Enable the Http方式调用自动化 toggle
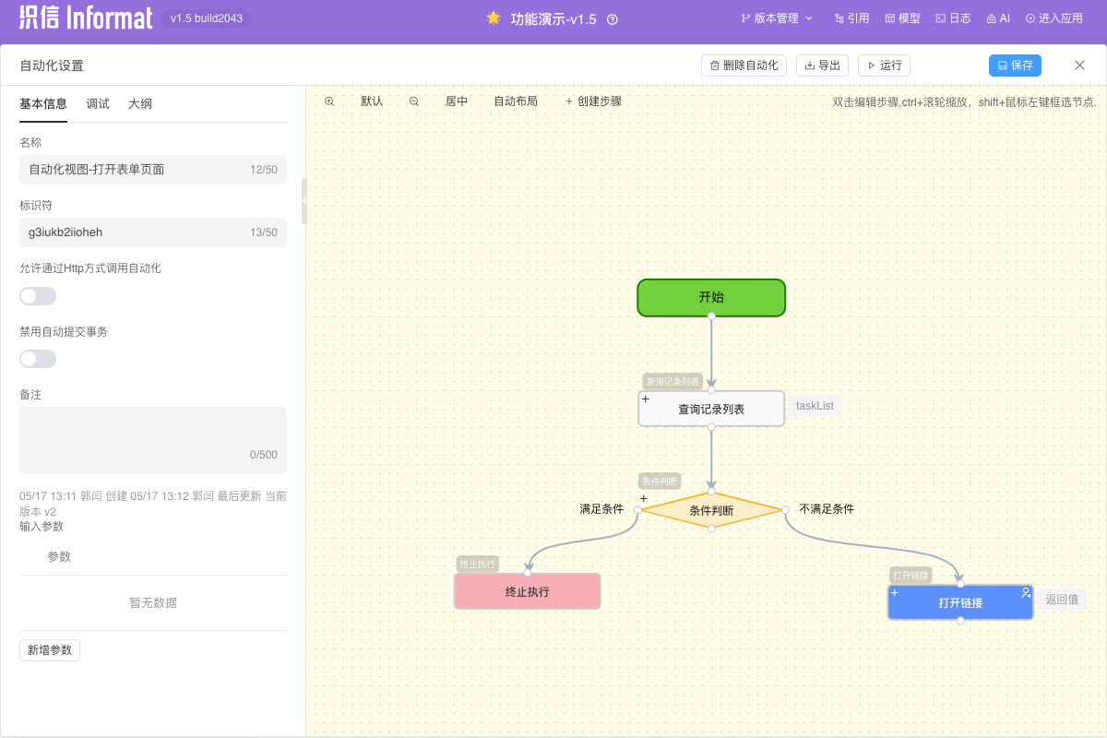1107x738 pixels. pyautogui.click(x=38, y=296)
